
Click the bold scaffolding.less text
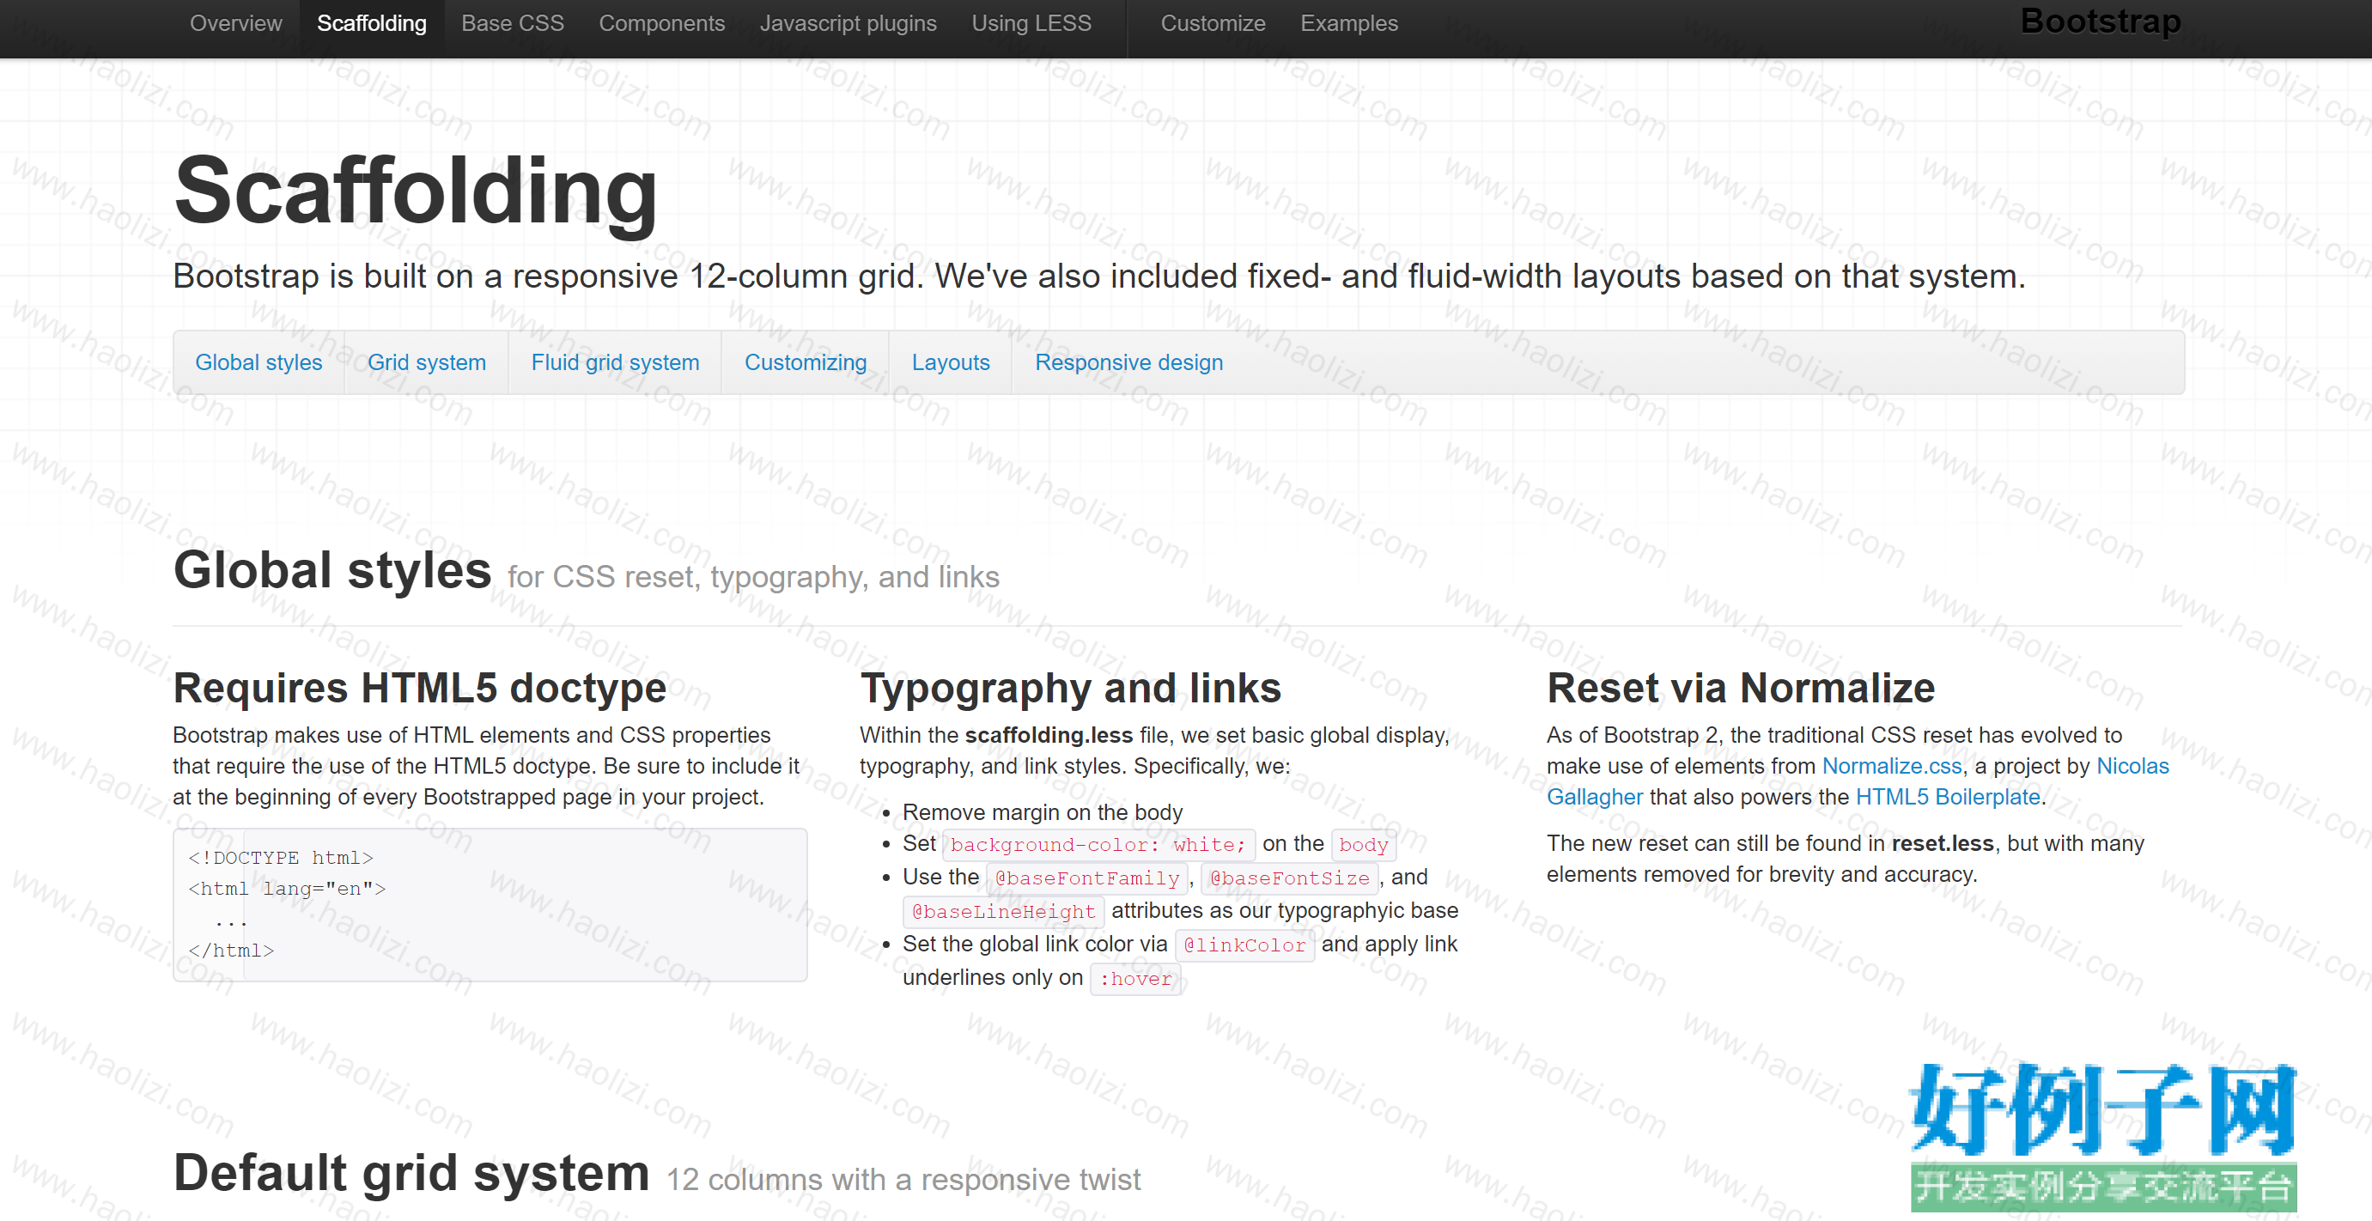point(1048,735)
